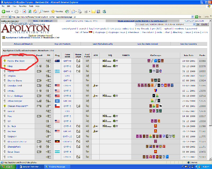
Task: Open the Rasputin member profile link
Action: (12, 137)
